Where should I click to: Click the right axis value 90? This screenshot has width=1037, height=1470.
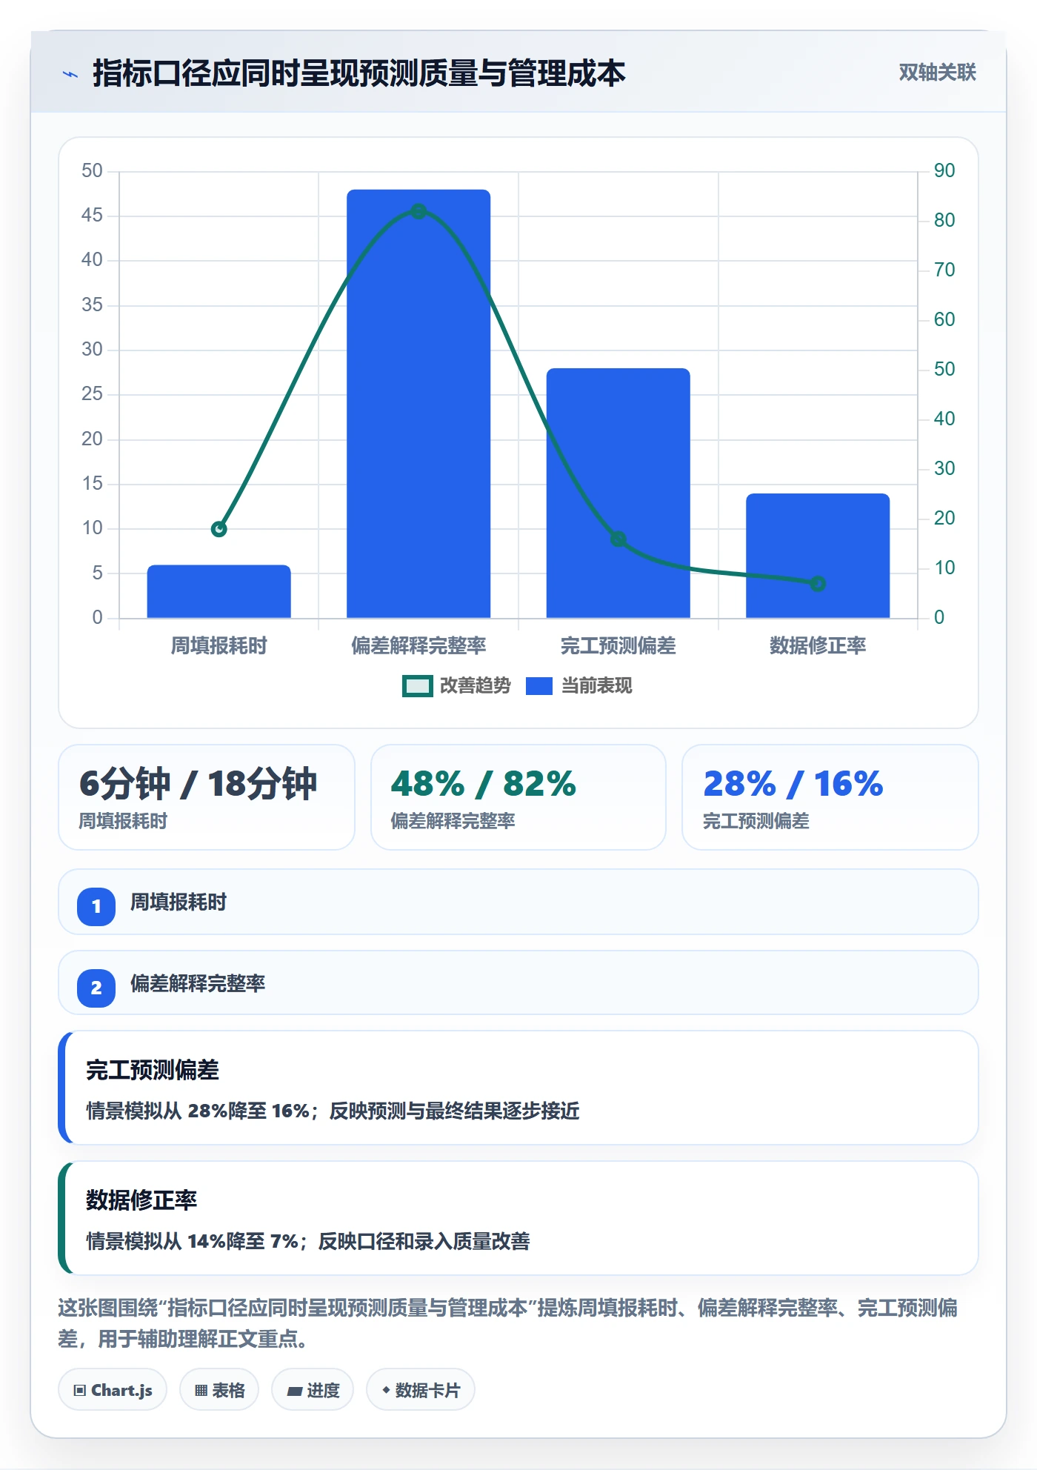(944, 171)
